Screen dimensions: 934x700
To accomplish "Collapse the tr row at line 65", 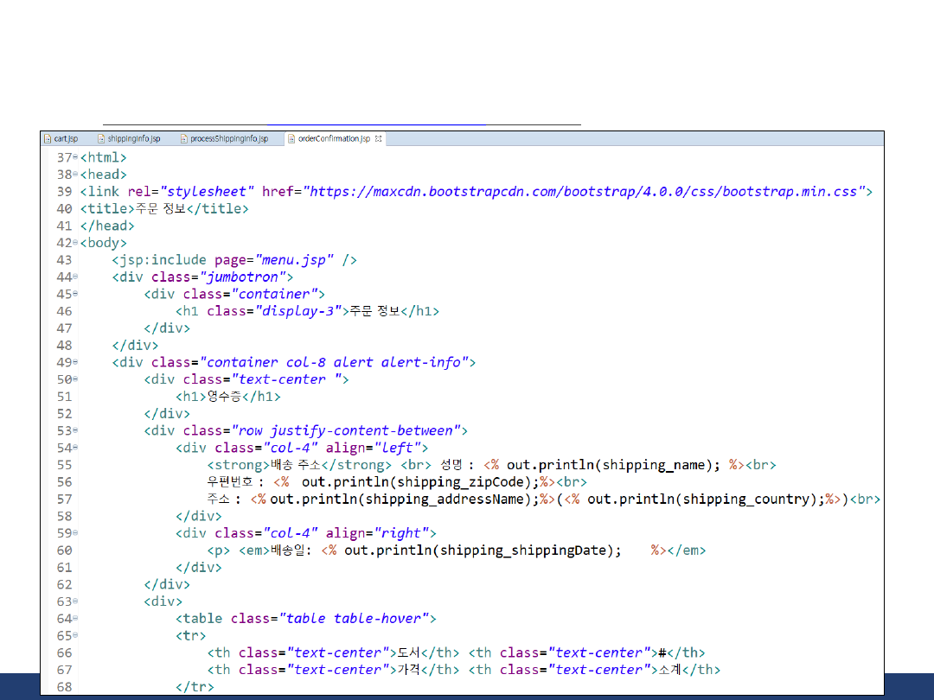I will pyautogui.click(x=75, y=635).
